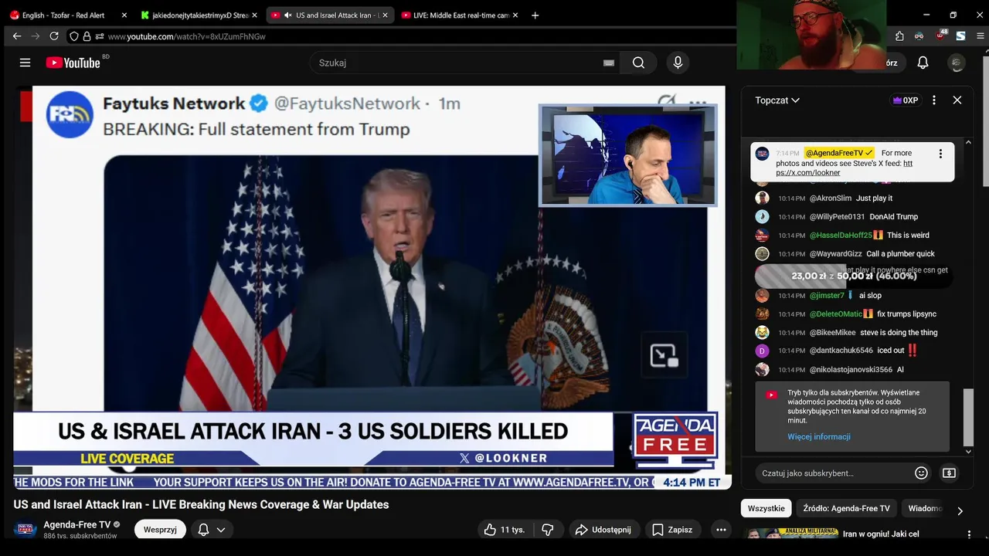Open the Więcej informacji link
This screenshot has height=556, width=989.
[x=819, y=436]
